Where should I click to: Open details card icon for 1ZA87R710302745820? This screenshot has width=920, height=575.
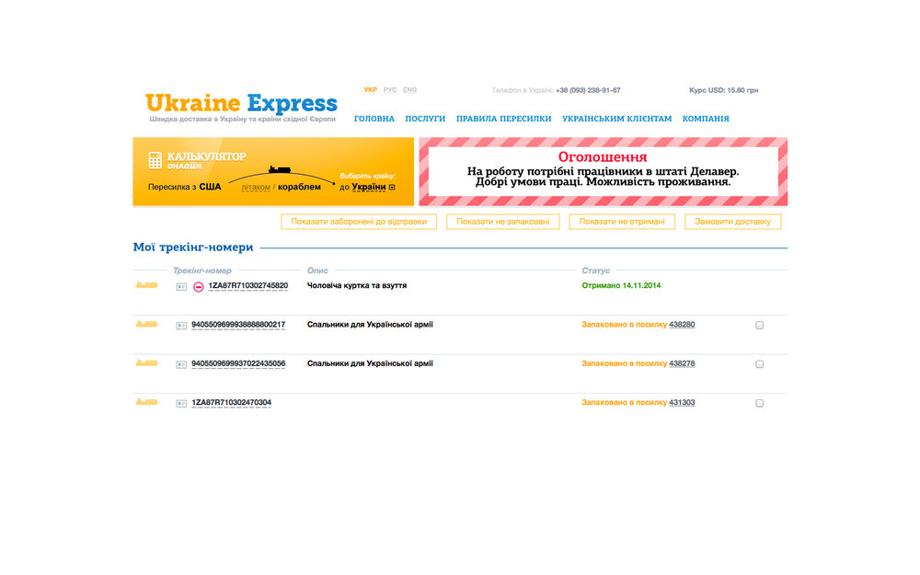click(181, 287)
